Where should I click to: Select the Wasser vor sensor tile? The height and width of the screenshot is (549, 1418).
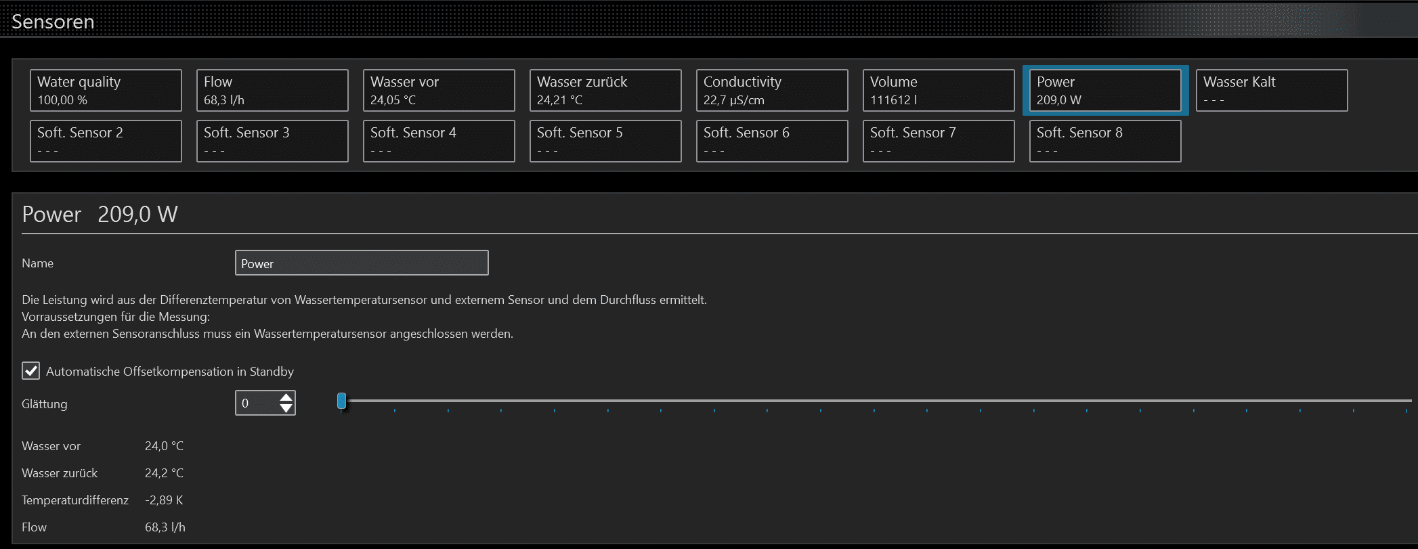tap(439, 90)
